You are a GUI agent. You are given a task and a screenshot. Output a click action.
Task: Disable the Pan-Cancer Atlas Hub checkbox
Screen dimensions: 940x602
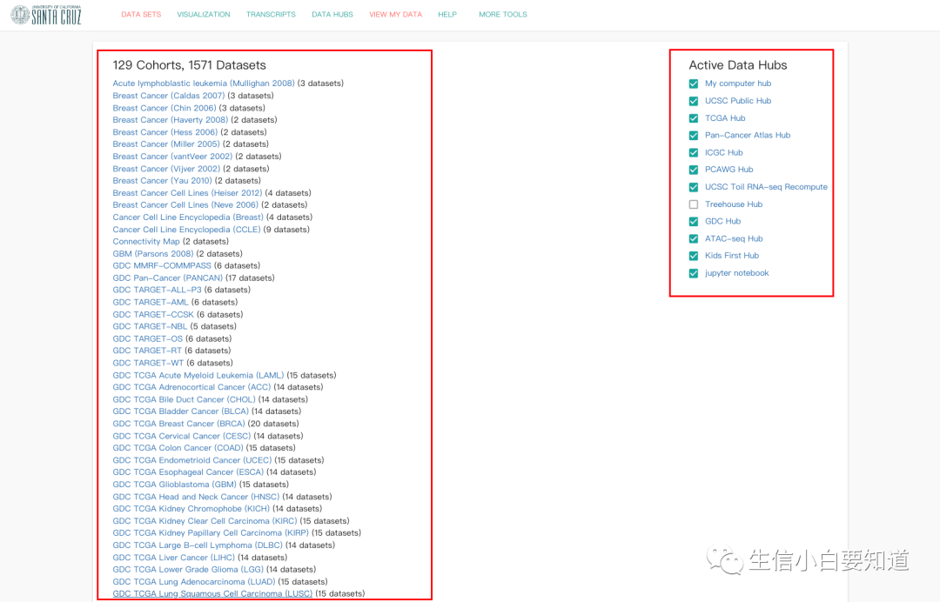click(x=694, y=136)
